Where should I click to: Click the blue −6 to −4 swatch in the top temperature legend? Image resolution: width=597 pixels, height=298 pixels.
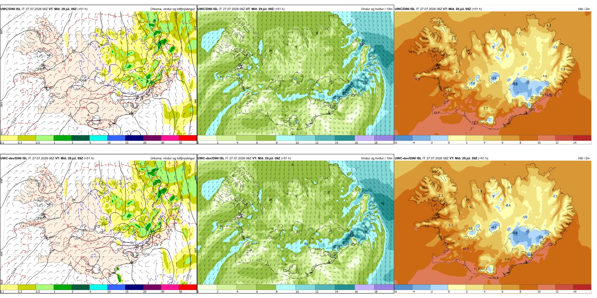(x=403, y=138)
